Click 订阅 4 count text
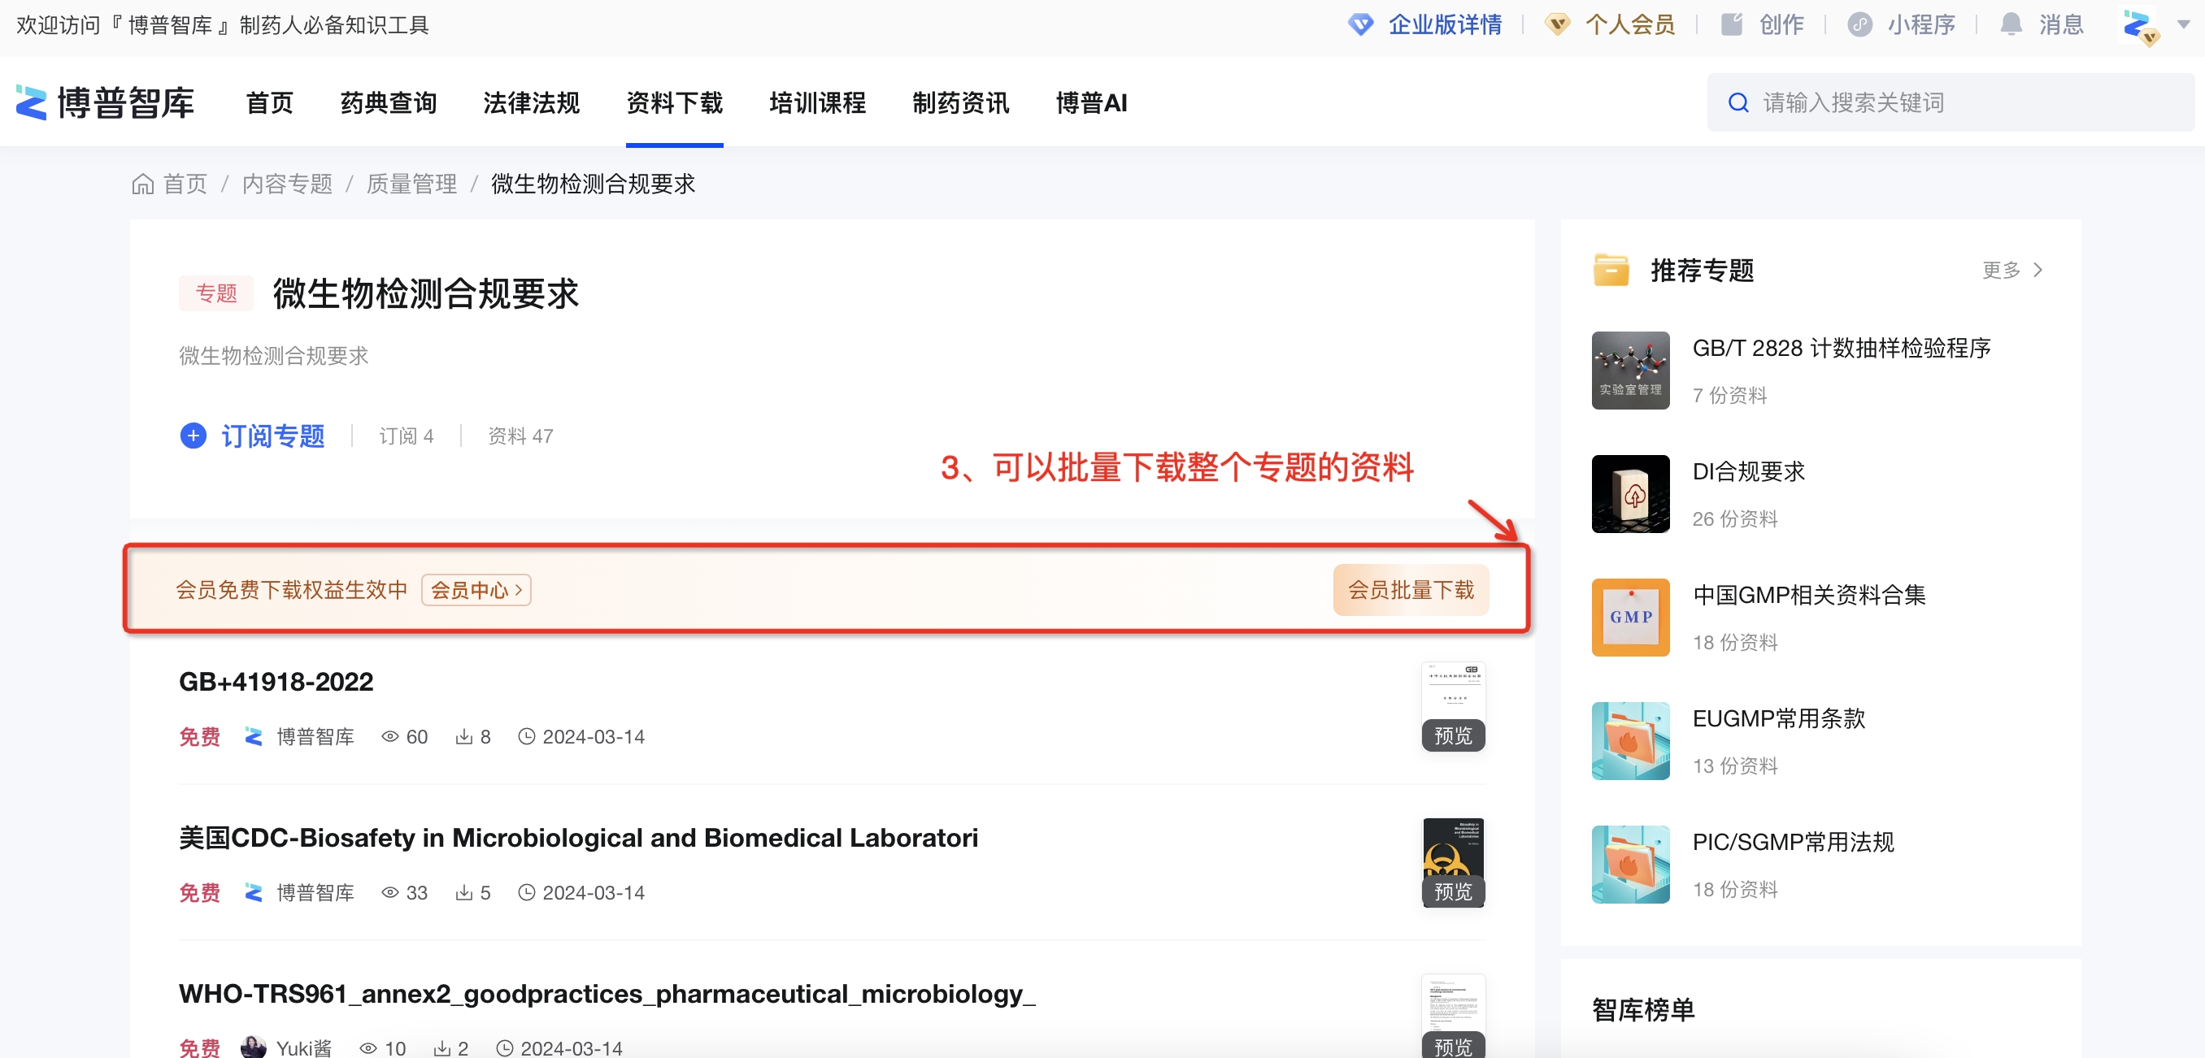 (407, 436)
